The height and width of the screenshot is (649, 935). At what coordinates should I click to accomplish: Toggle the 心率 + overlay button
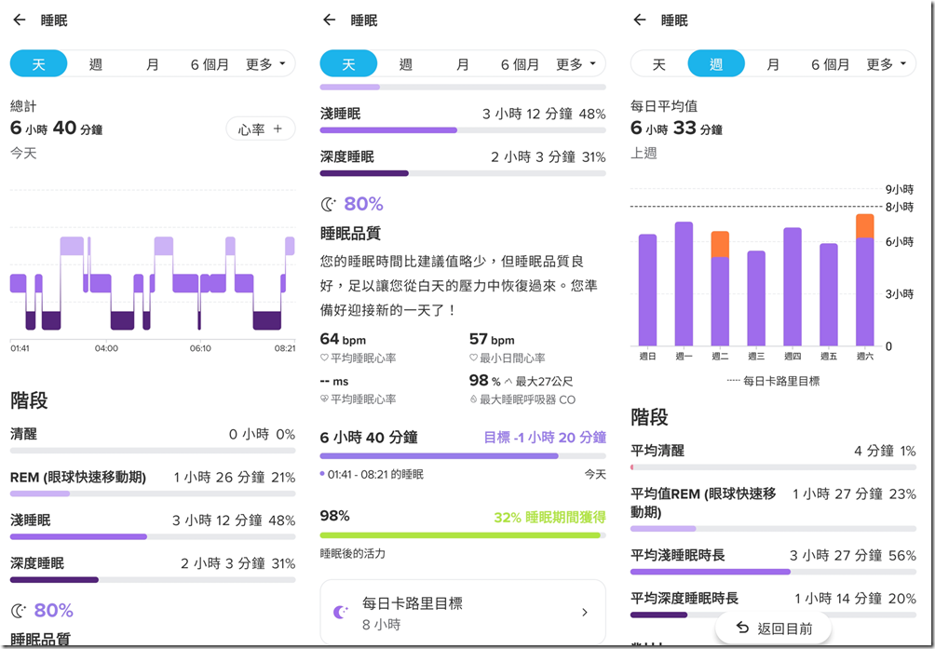(x=261, y=128)
